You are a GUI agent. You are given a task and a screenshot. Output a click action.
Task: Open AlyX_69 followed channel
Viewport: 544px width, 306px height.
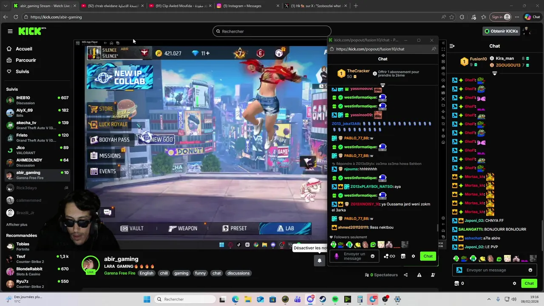click(37, 113)
